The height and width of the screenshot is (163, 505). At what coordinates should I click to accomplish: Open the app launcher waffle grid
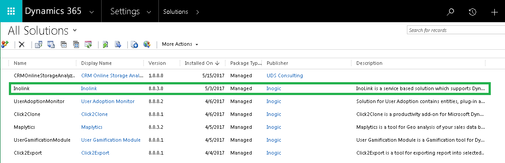(x=11, y=11)
